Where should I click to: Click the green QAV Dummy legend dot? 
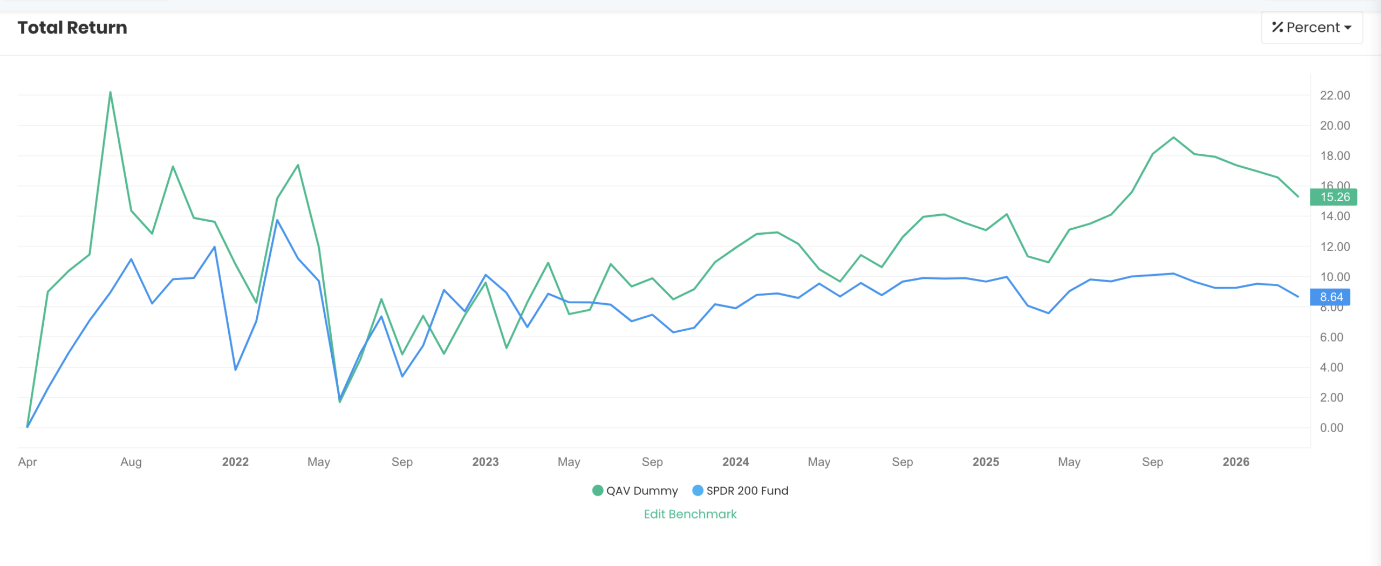click(597, 491)
